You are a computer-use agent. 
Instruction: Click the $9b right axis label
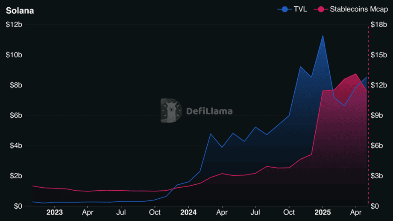(x=379, y=116)
